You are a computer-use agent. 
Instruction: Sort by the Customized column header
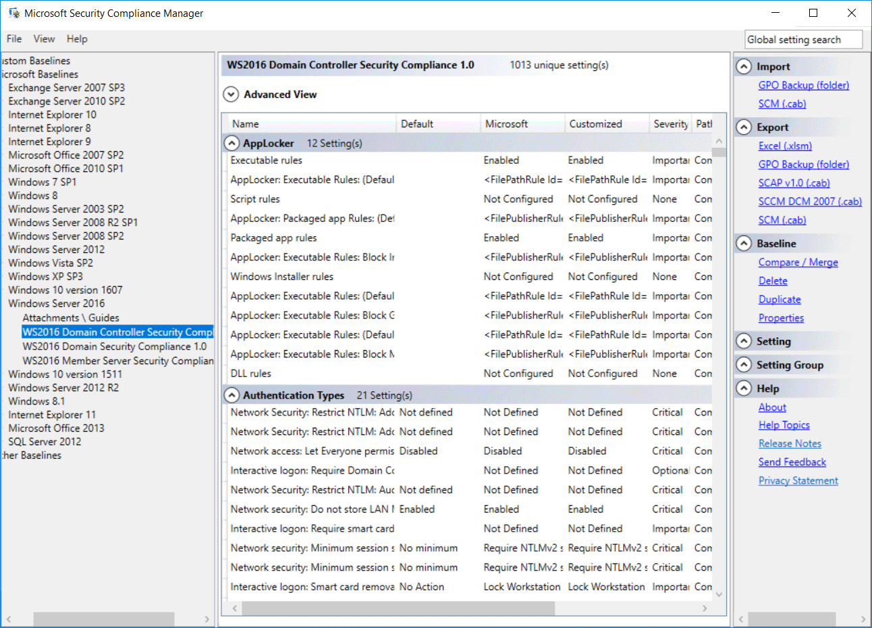[607, 124]
